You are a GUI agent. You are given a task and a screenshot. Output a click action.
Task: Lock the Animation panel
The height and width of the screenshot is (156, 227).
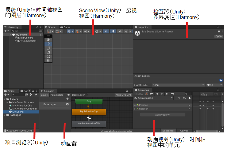tap(217, 90)
